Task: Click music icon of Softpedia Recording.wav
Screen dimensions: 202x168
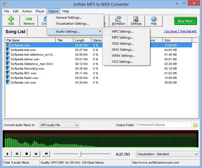Action: pos(8,68)
